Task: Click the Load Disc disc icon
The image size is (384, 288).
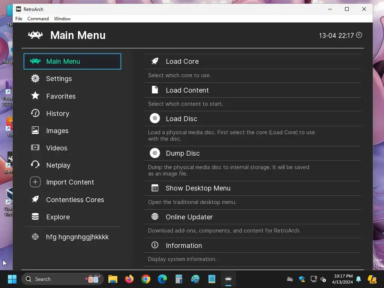Action: (x=155, y=118)
